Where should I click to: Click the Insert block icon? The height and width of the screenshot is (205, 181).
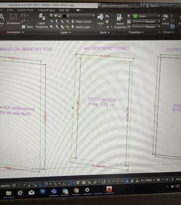[100, 19]
